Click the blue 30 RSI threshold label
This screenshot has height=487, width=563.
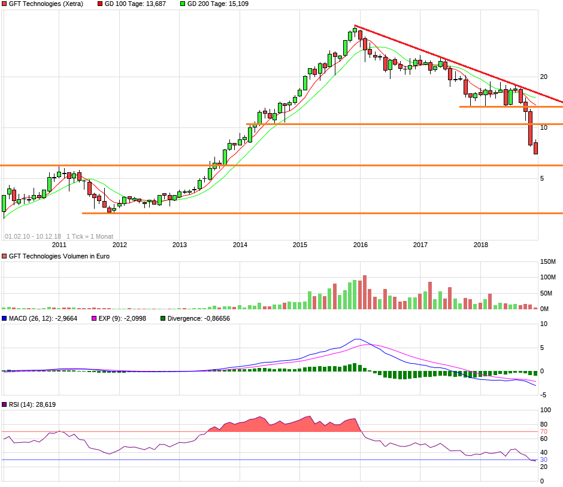(x=544, y=460)
